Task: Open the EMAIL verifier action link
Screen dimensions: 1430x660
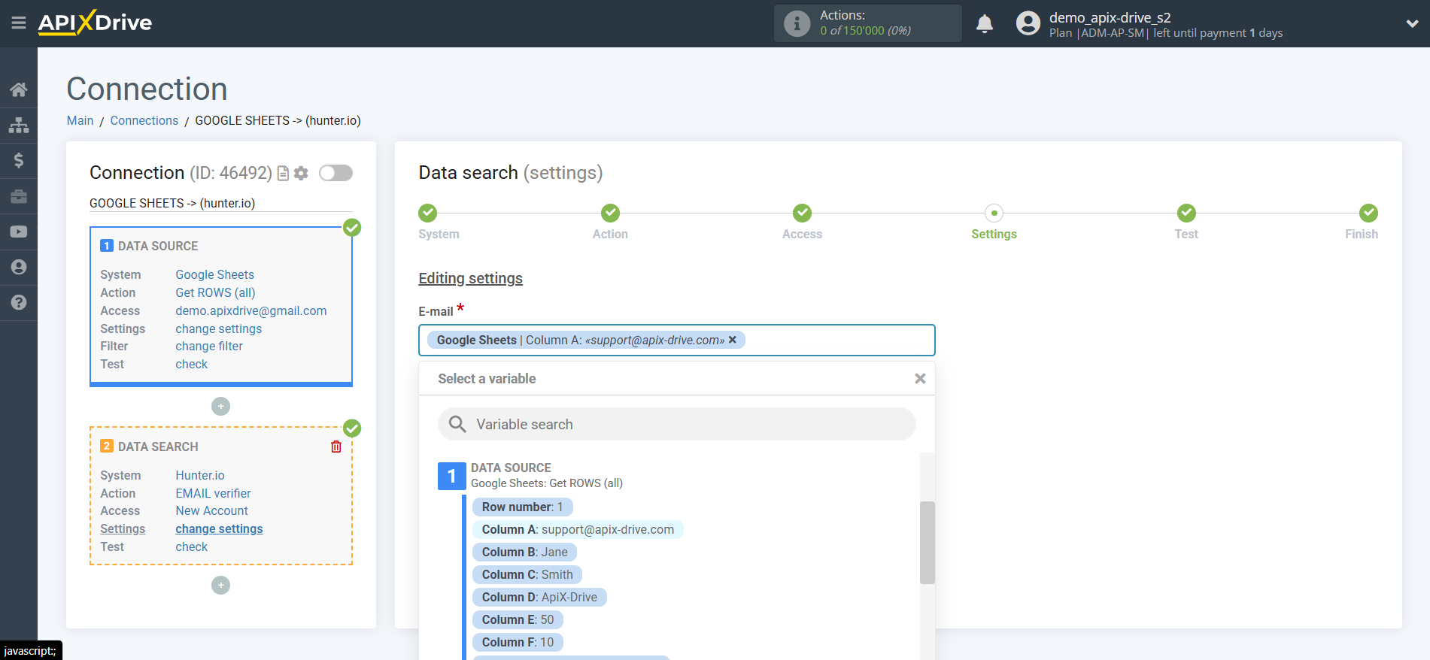Action: click(213, 494)
